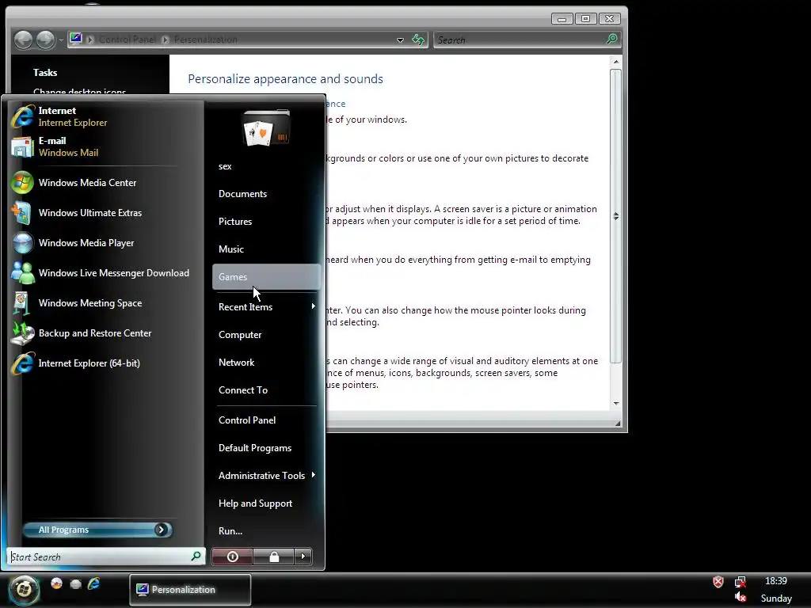Viewport: 811px width, 608px height.
Task: Launch Windows Media Player icon
Action: [23, 243]
